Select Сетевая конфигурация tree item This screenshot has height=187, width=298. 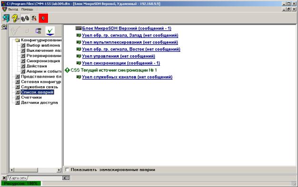(x=41, y=82)
